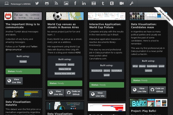Click the d3.js tag
Image resolution: width=173 pixels, height=115 pixels.
click(135, 66)
